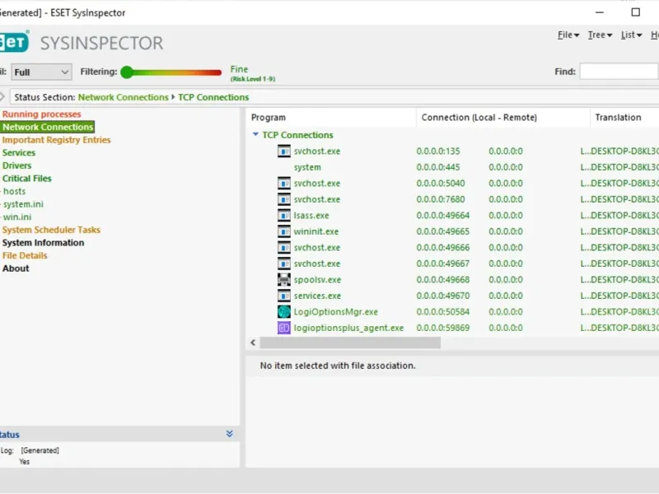Open the Critical Files section
The width and height of the screenshot is (659, 494).
point(27,179)
